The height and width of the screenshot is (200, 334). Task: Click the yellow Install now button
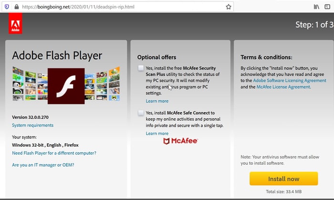(284, 179)
